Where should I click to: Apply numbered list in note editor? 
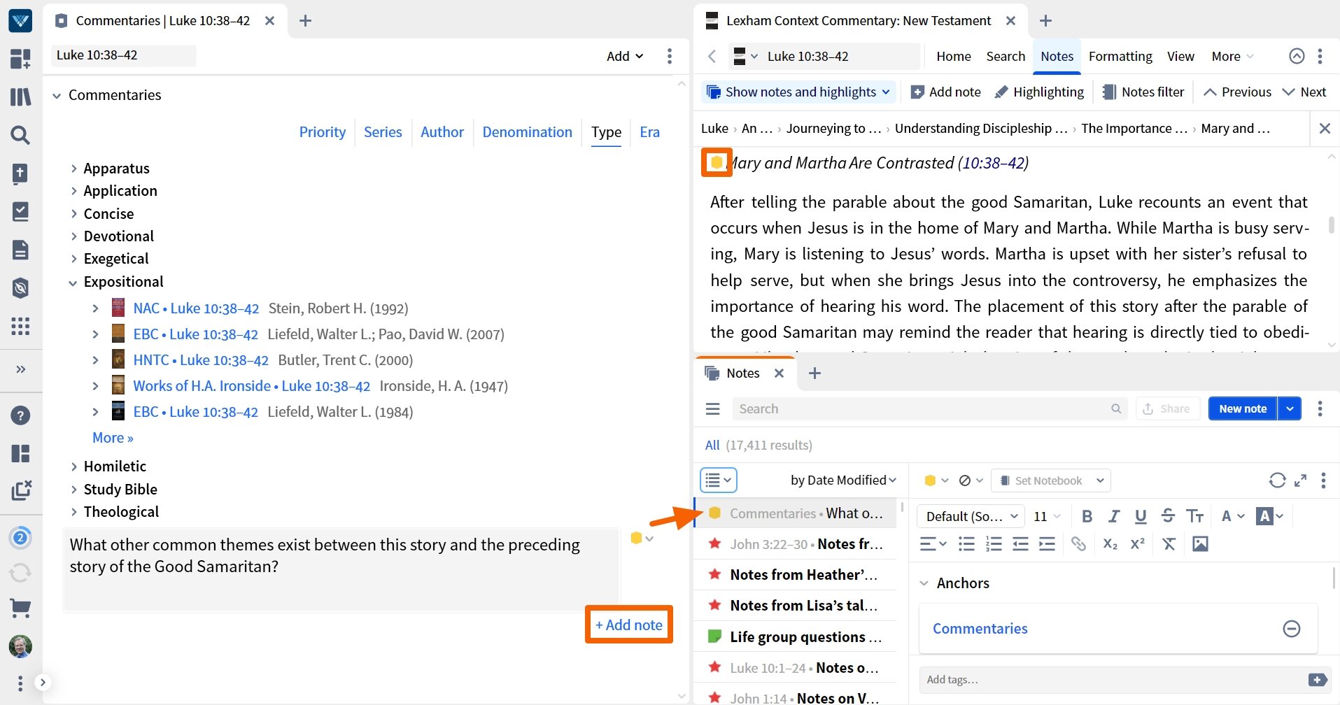(x=994, y=543)
